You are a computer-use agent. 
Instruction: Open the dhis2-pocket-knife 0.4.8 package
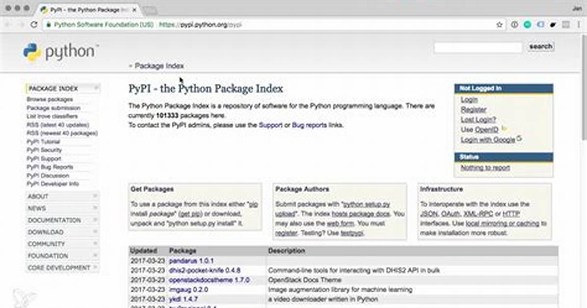[205, 270]
